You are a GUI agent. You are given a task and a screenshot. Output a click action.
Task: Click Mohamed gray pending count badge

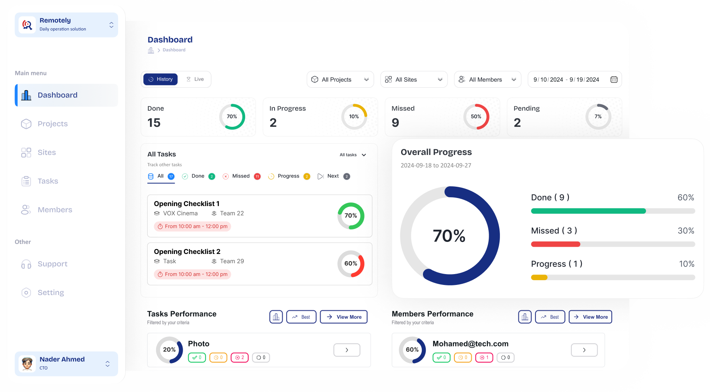coord(506,358)
